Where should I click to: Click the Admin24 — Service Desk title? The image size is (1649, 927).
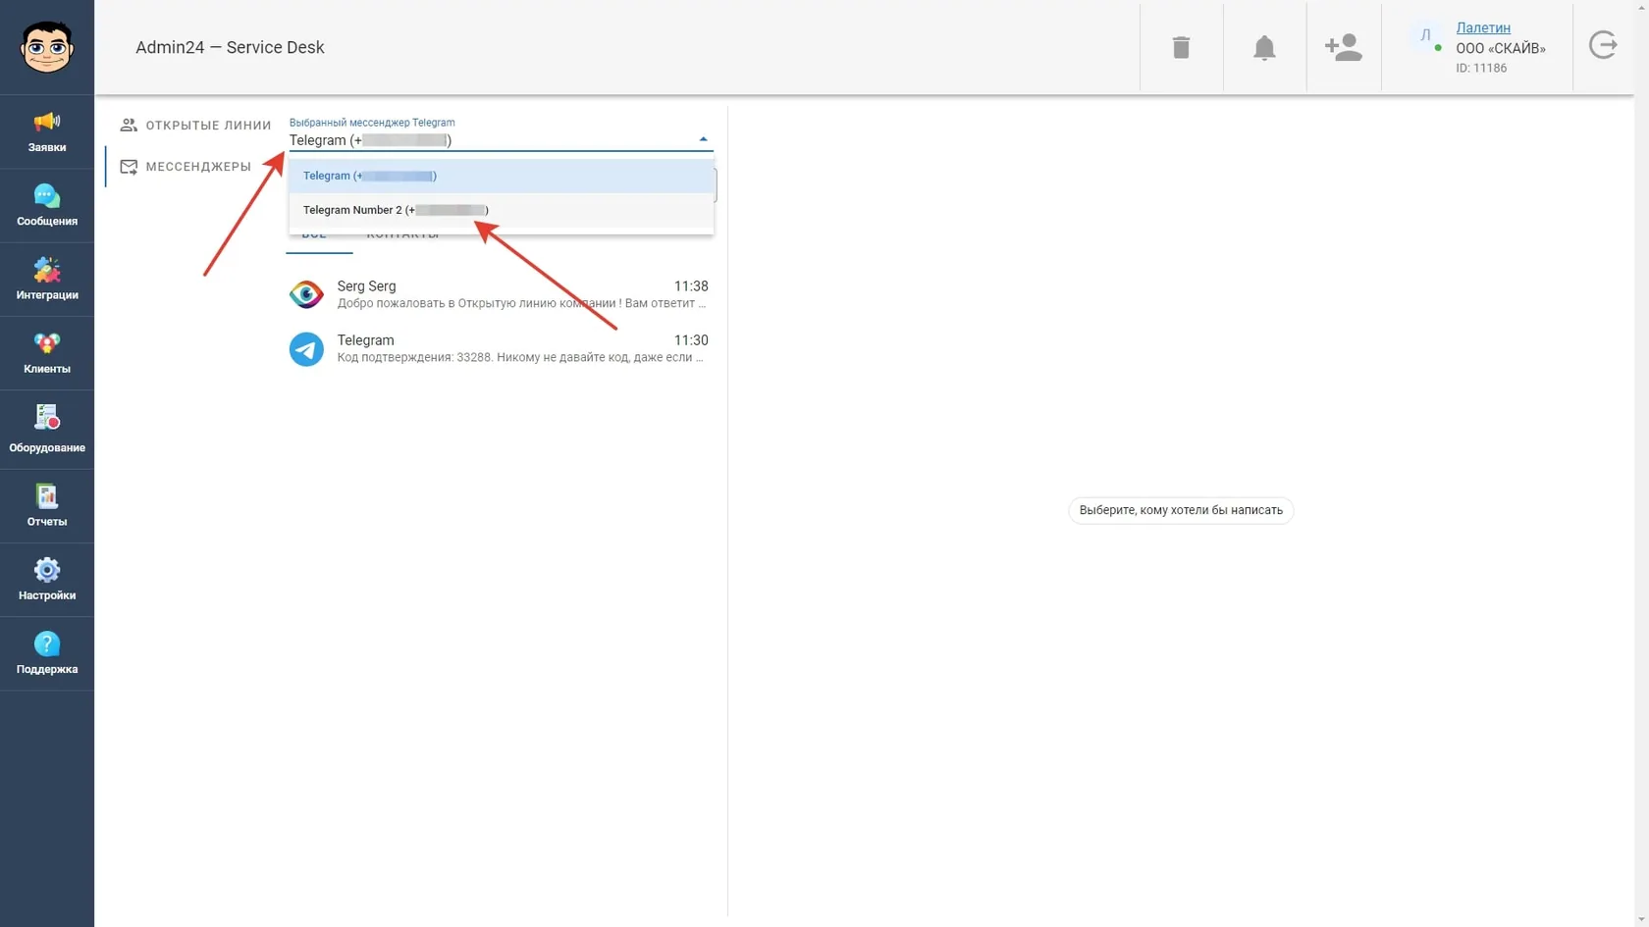[230, 47]
